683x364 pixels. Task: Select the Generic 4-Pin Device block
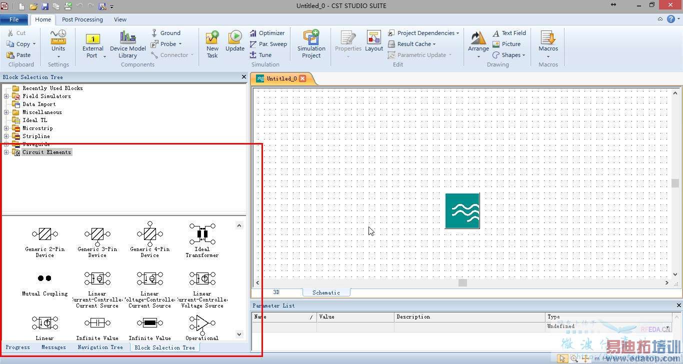coord(149,240)
